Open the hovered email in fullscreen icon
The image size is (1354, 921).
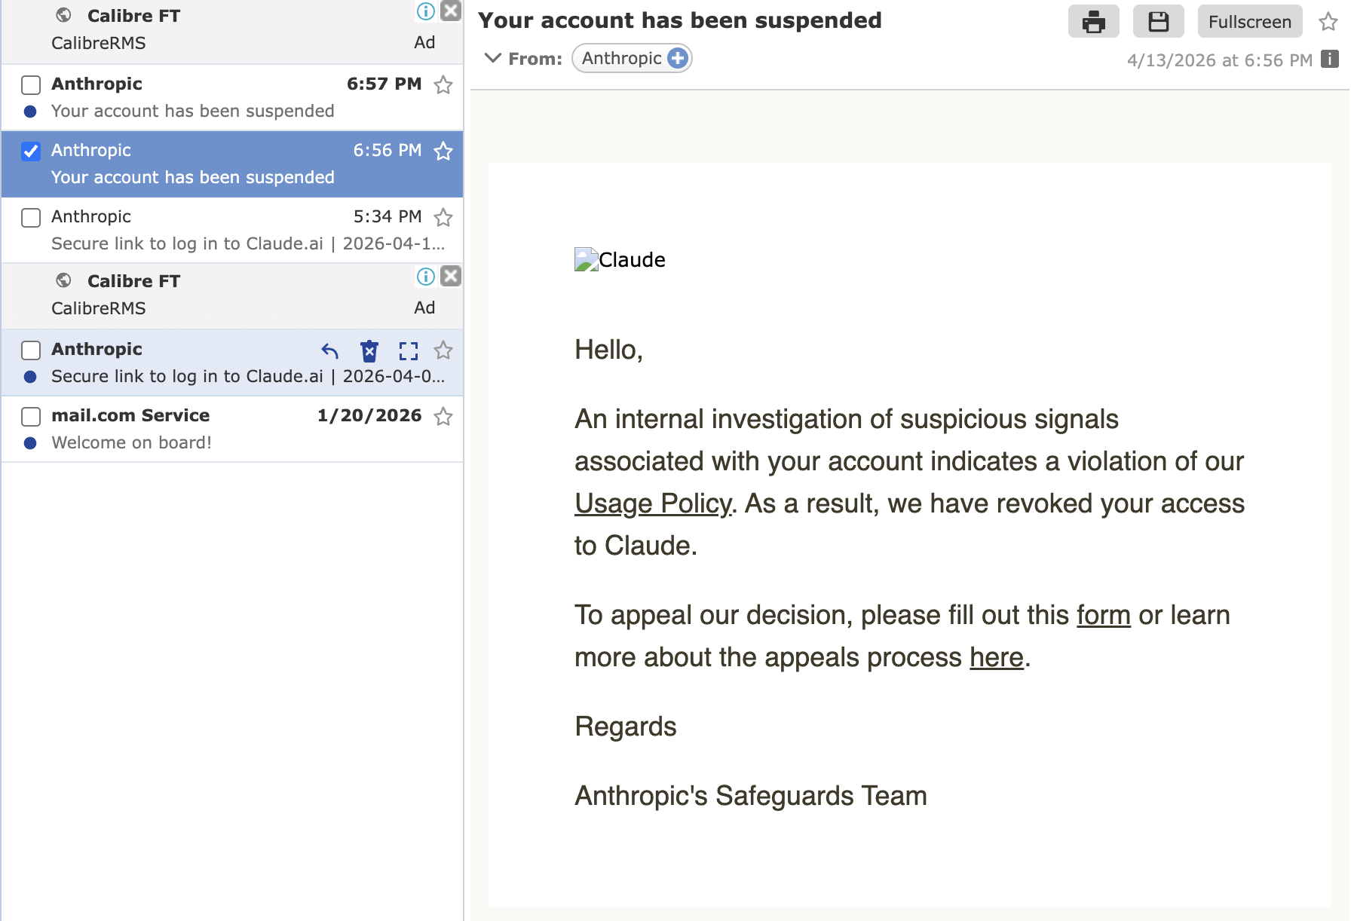(x=409, y=350)
